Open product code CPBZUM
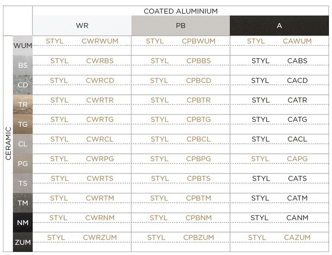 click(198, 237)
